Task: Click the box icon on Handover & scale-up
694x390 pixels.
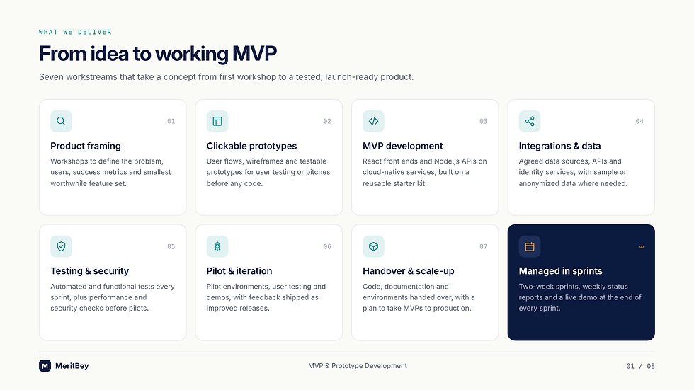Action: click(374, 246)
